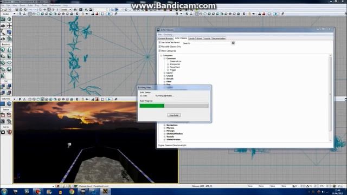Switch to the Levels tab
Viewport: 347px width, 195px height.
pyautogui.click(x=191, y=38)
